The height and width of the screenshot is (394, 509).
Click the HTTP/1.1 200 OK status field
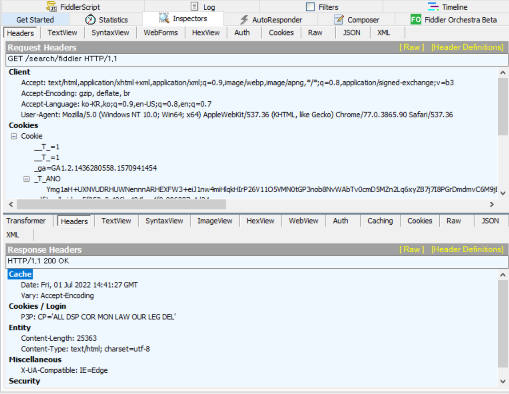click(257, 261)
